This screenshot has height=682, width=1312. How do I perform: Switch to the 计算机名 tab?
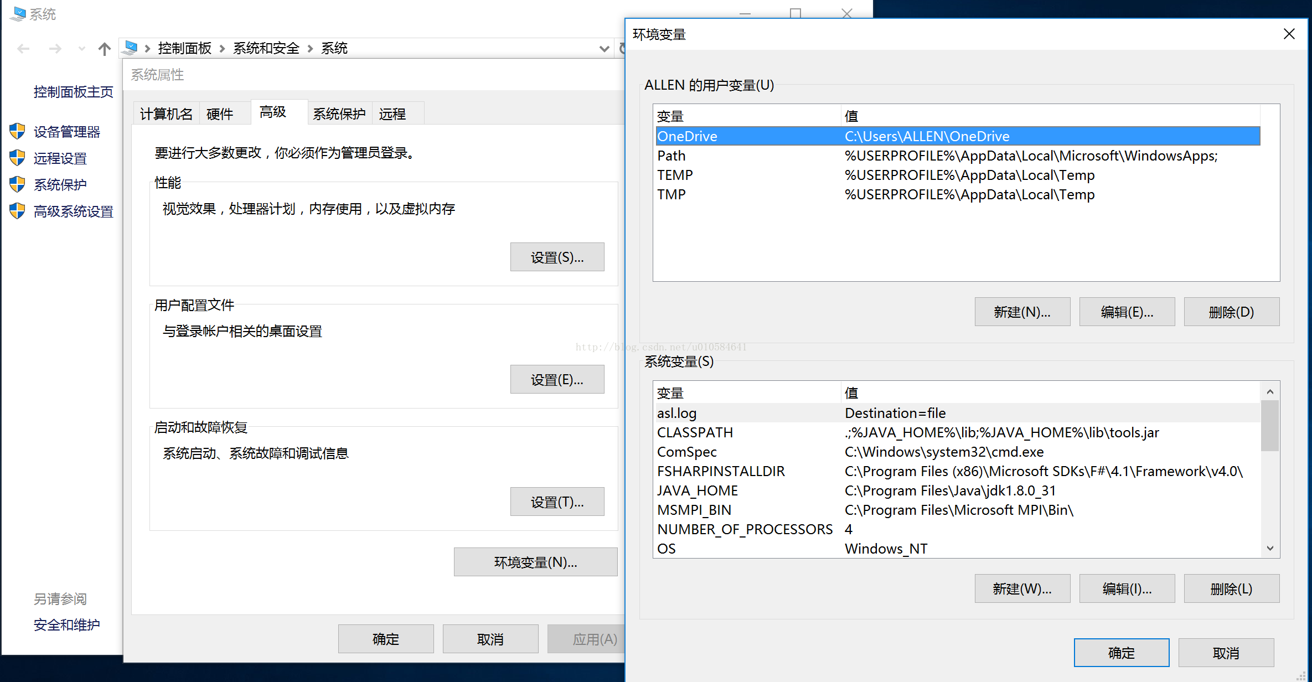pyautogui.click(x=166, y=113)
